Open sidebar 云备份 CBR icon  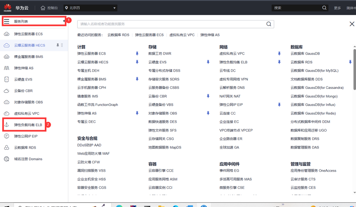click(x=7, y=91)
